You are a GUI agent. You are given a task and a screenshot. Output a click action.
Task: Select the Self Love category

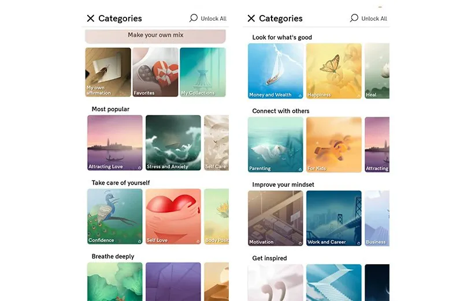(173, 216)
